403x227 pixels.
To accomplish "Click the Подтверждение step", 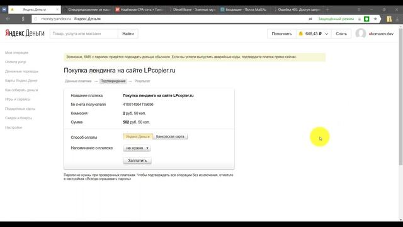I will tap(113, 81).
